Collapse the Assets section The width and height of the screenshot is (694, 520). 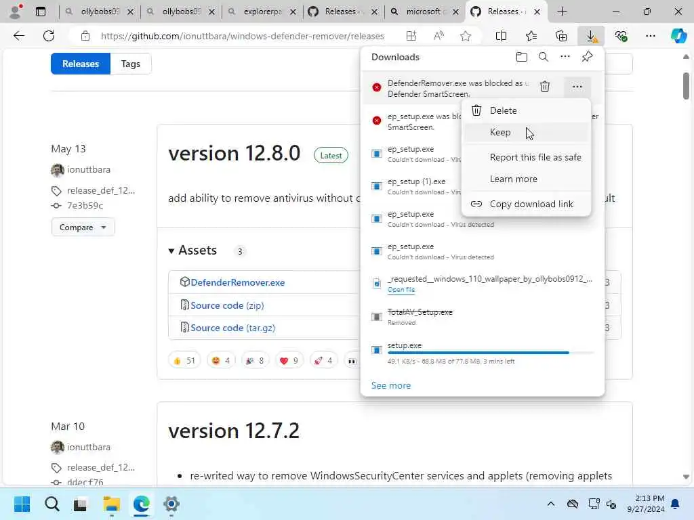(x=193, y=251)
